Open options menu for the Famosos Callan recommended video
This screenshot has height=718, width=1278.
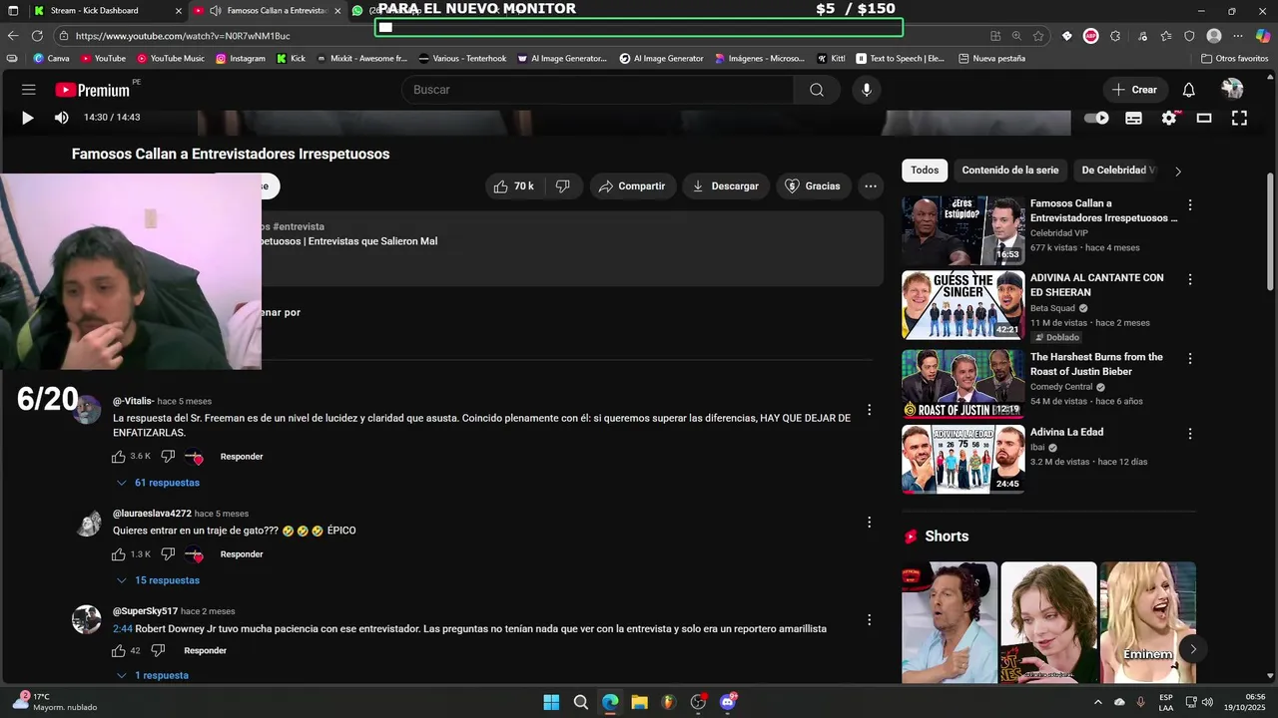click(1189, 205)
